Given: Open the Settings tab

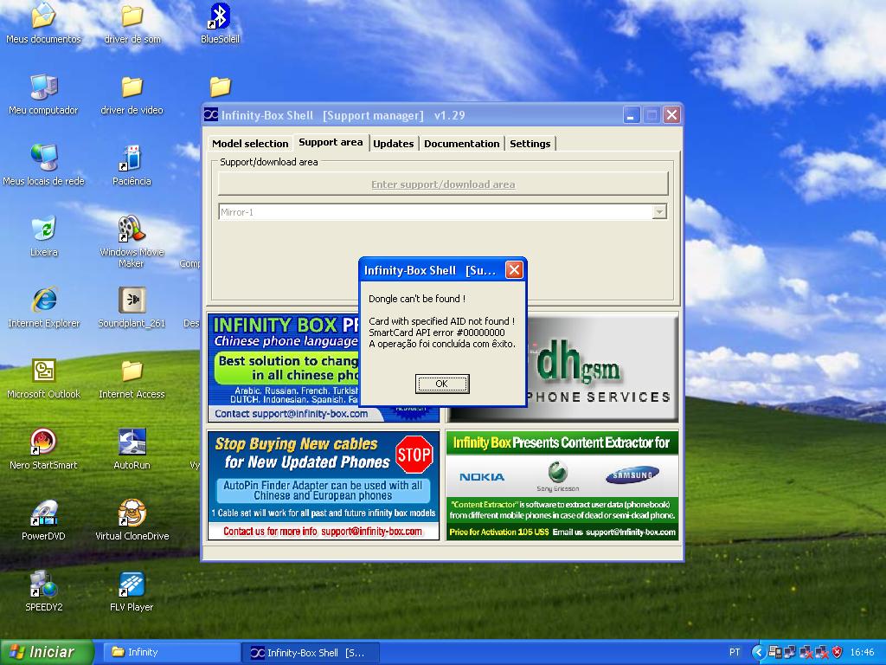Looking at the screenshot, I should pyautogui.click(x=530, y=144).
